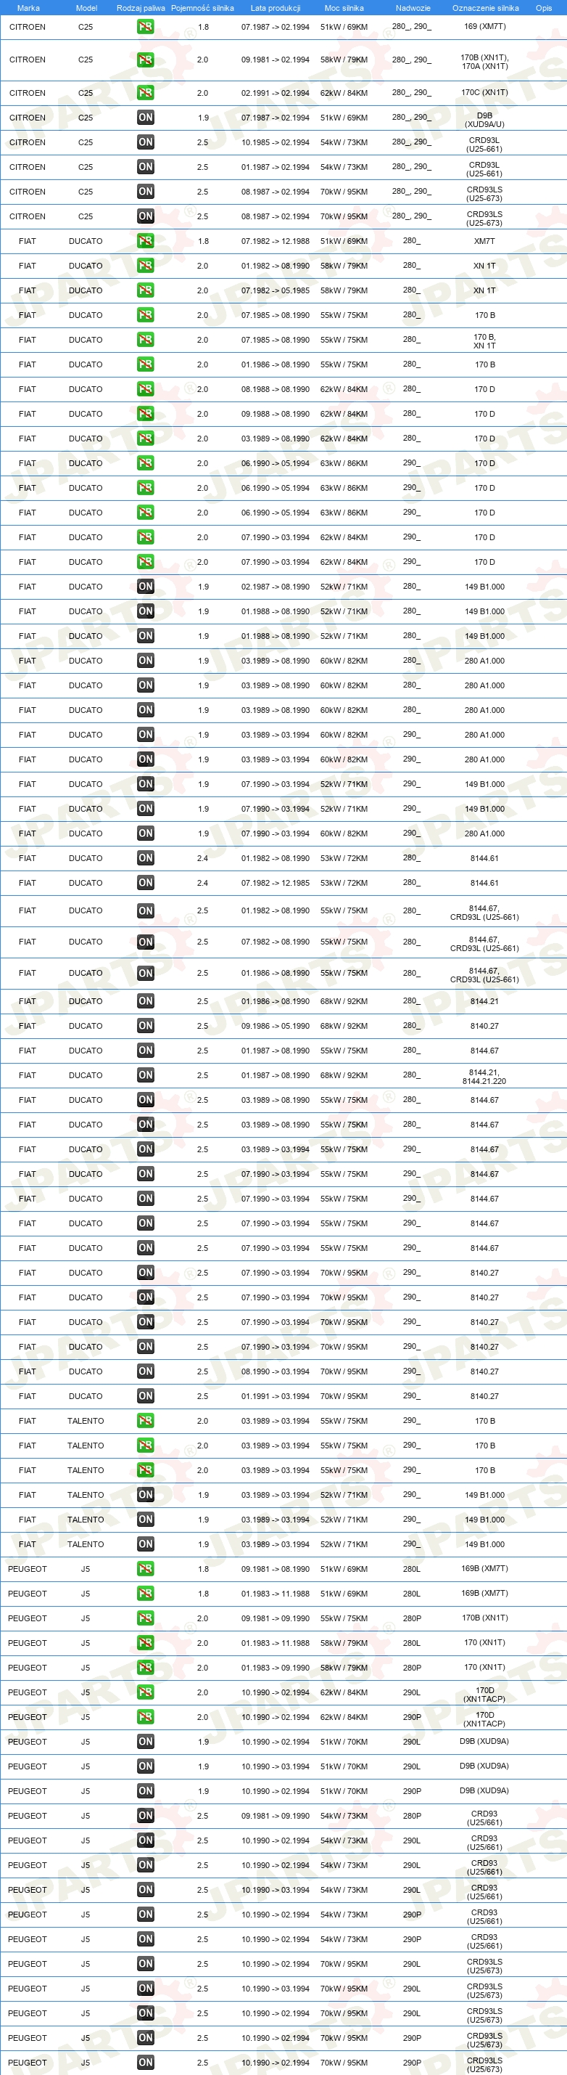Viewport: 567px width, 2075px height.
Task: Click ON icon for Ducato 2.4 07.1982 row
Action: (x=146, y=883)
